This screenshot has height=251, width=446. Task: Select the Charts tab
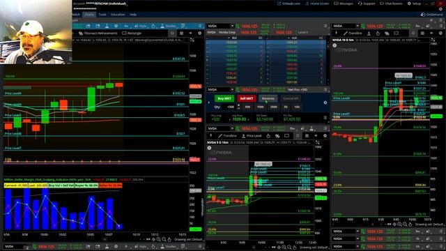[89, 14]
